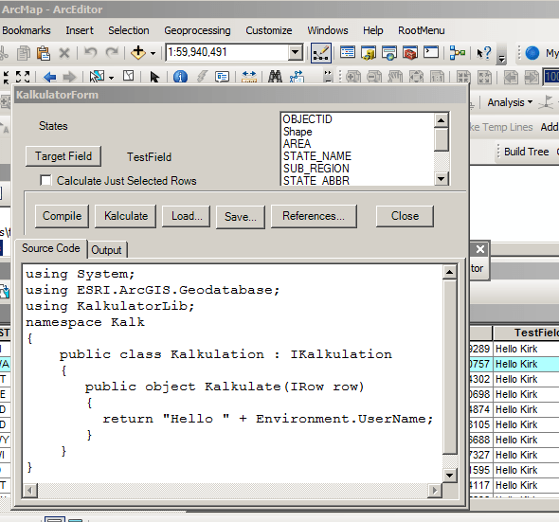Open the Selection menu
The image size is (559, 522).
129,30
